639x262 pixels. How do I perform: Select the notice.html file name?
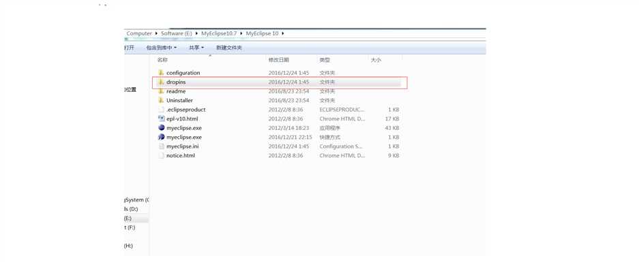181,155
